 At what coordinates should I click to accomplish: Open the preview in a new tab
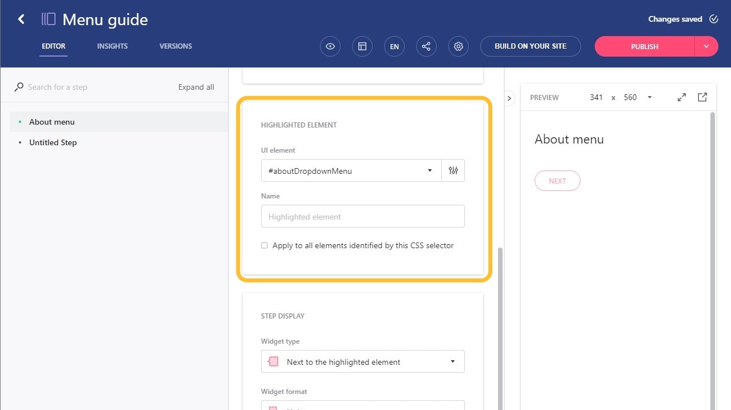[x=702, y=97]
